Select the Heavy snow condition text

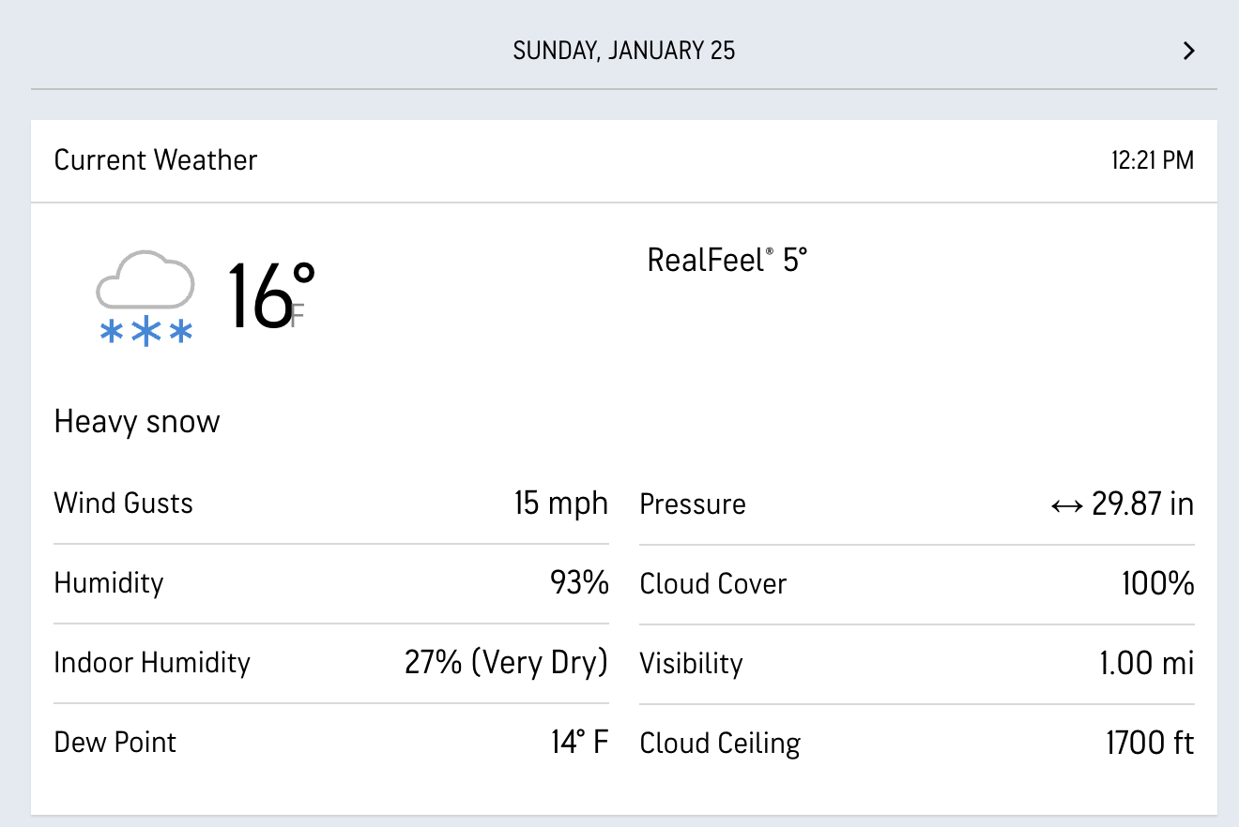tap(137, 422)
